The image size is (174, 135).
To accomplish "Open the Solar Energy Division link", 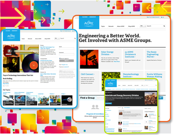I will (107, 53).
